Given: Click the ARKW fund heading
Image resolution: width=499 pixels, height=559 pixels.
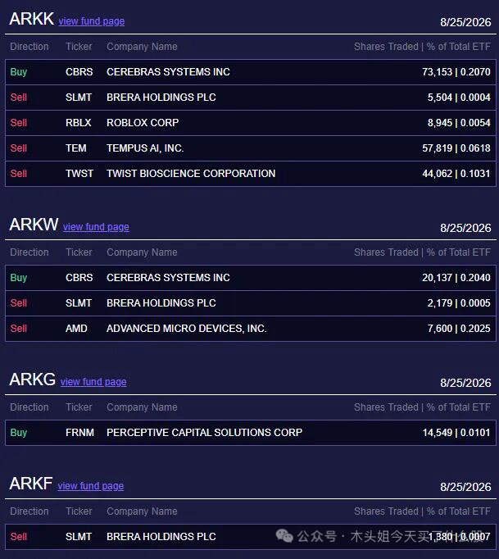Looking at the screenshot, I should [34, 225].
